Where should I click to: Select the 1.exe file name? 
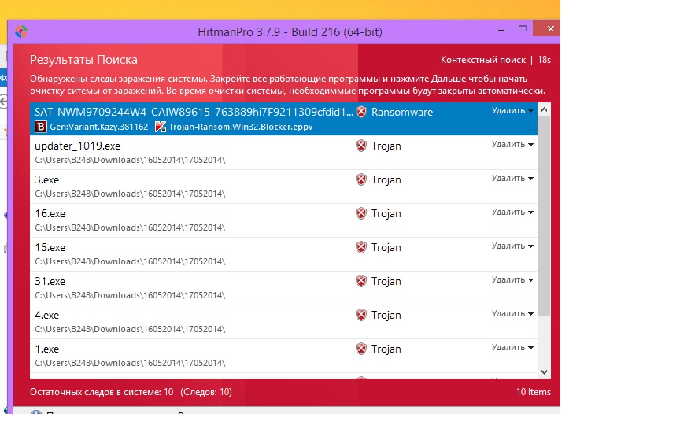click(x=47, y=349)
